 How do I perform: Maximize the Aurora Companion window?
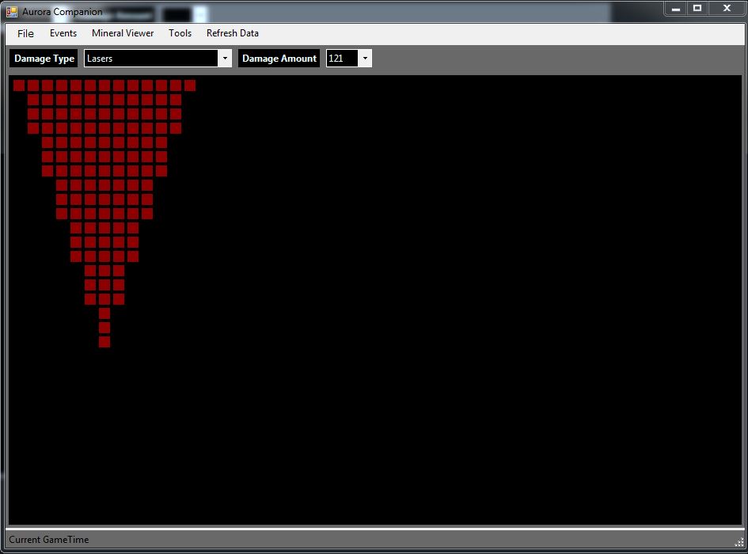pos(697,9)
